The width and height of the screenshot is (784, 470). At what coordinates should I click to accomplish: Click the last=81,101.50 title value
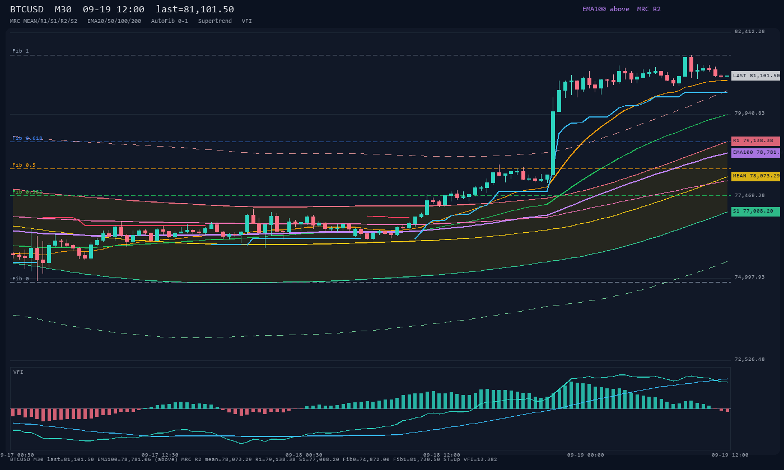[195, 10]
